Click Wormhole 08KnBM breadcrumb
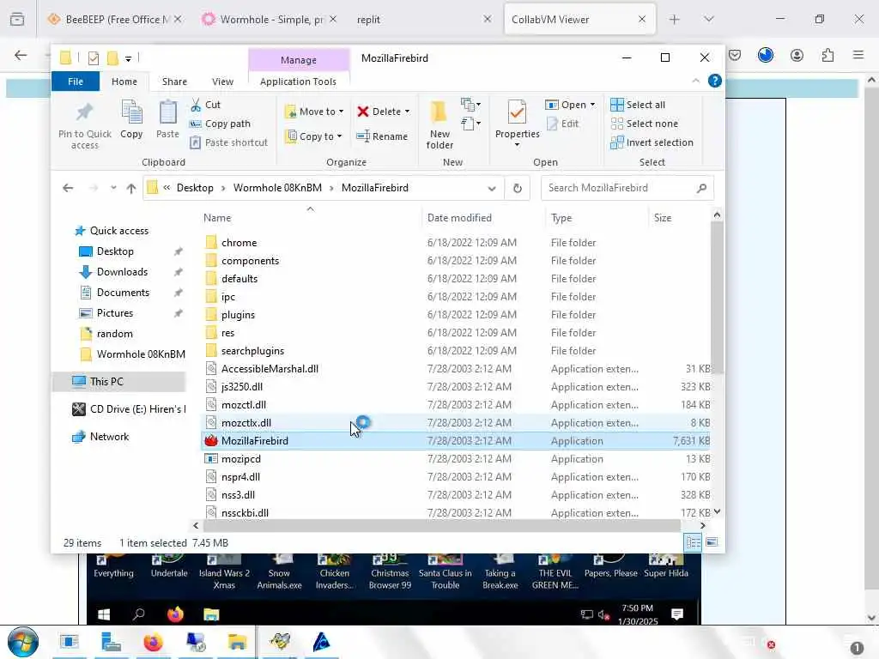The image size is (879, 659). coord(277,188)
